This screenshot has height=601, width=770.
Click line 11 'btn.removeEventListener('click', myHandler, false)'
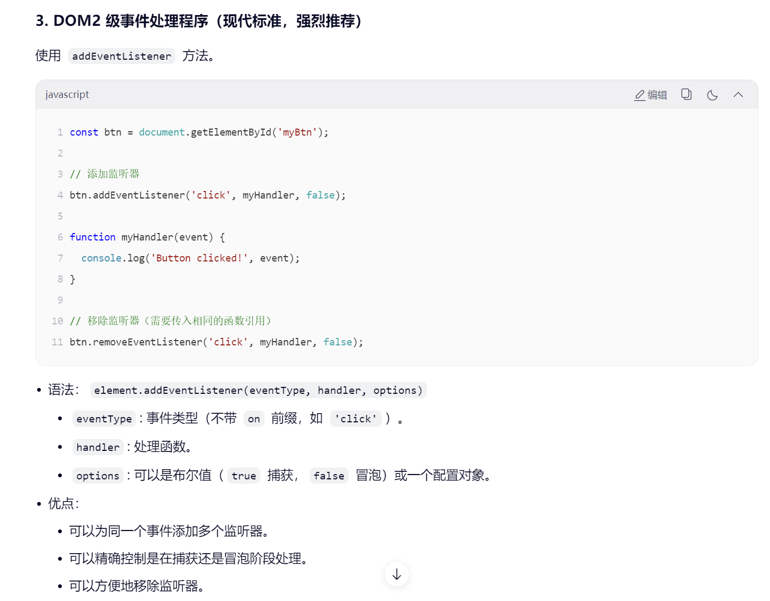[x=216, y=342]
